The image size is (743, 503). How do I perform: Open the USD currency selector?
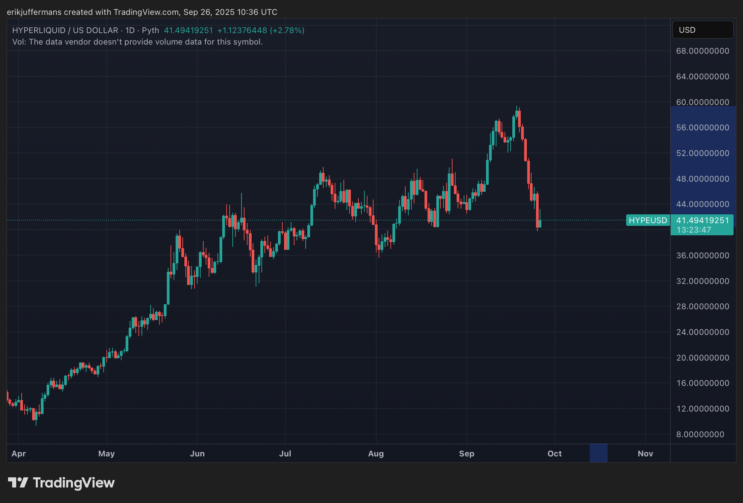point(702,30)
